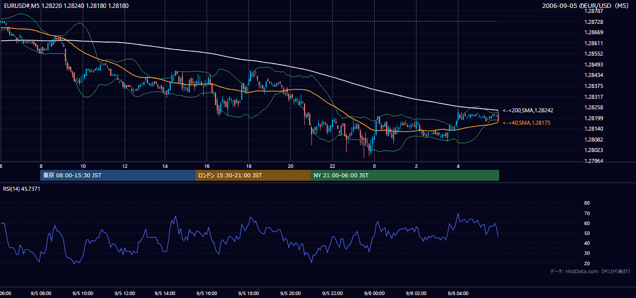Click the 9/6 00:00 bottom time label
636x298 pixels.
point(374,294)
